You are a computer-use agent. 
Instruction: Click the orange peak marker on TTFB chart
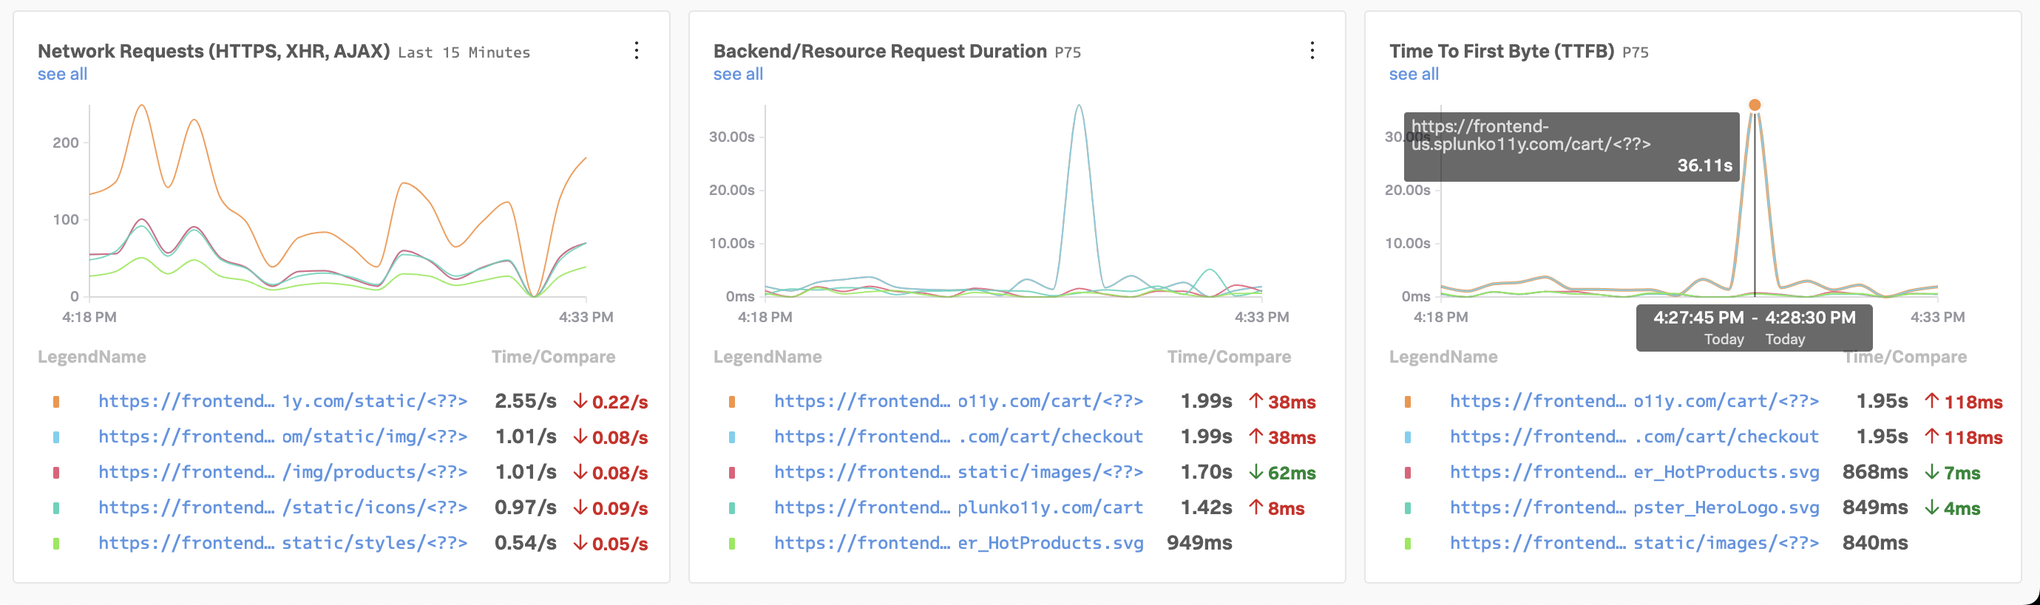1755,105
